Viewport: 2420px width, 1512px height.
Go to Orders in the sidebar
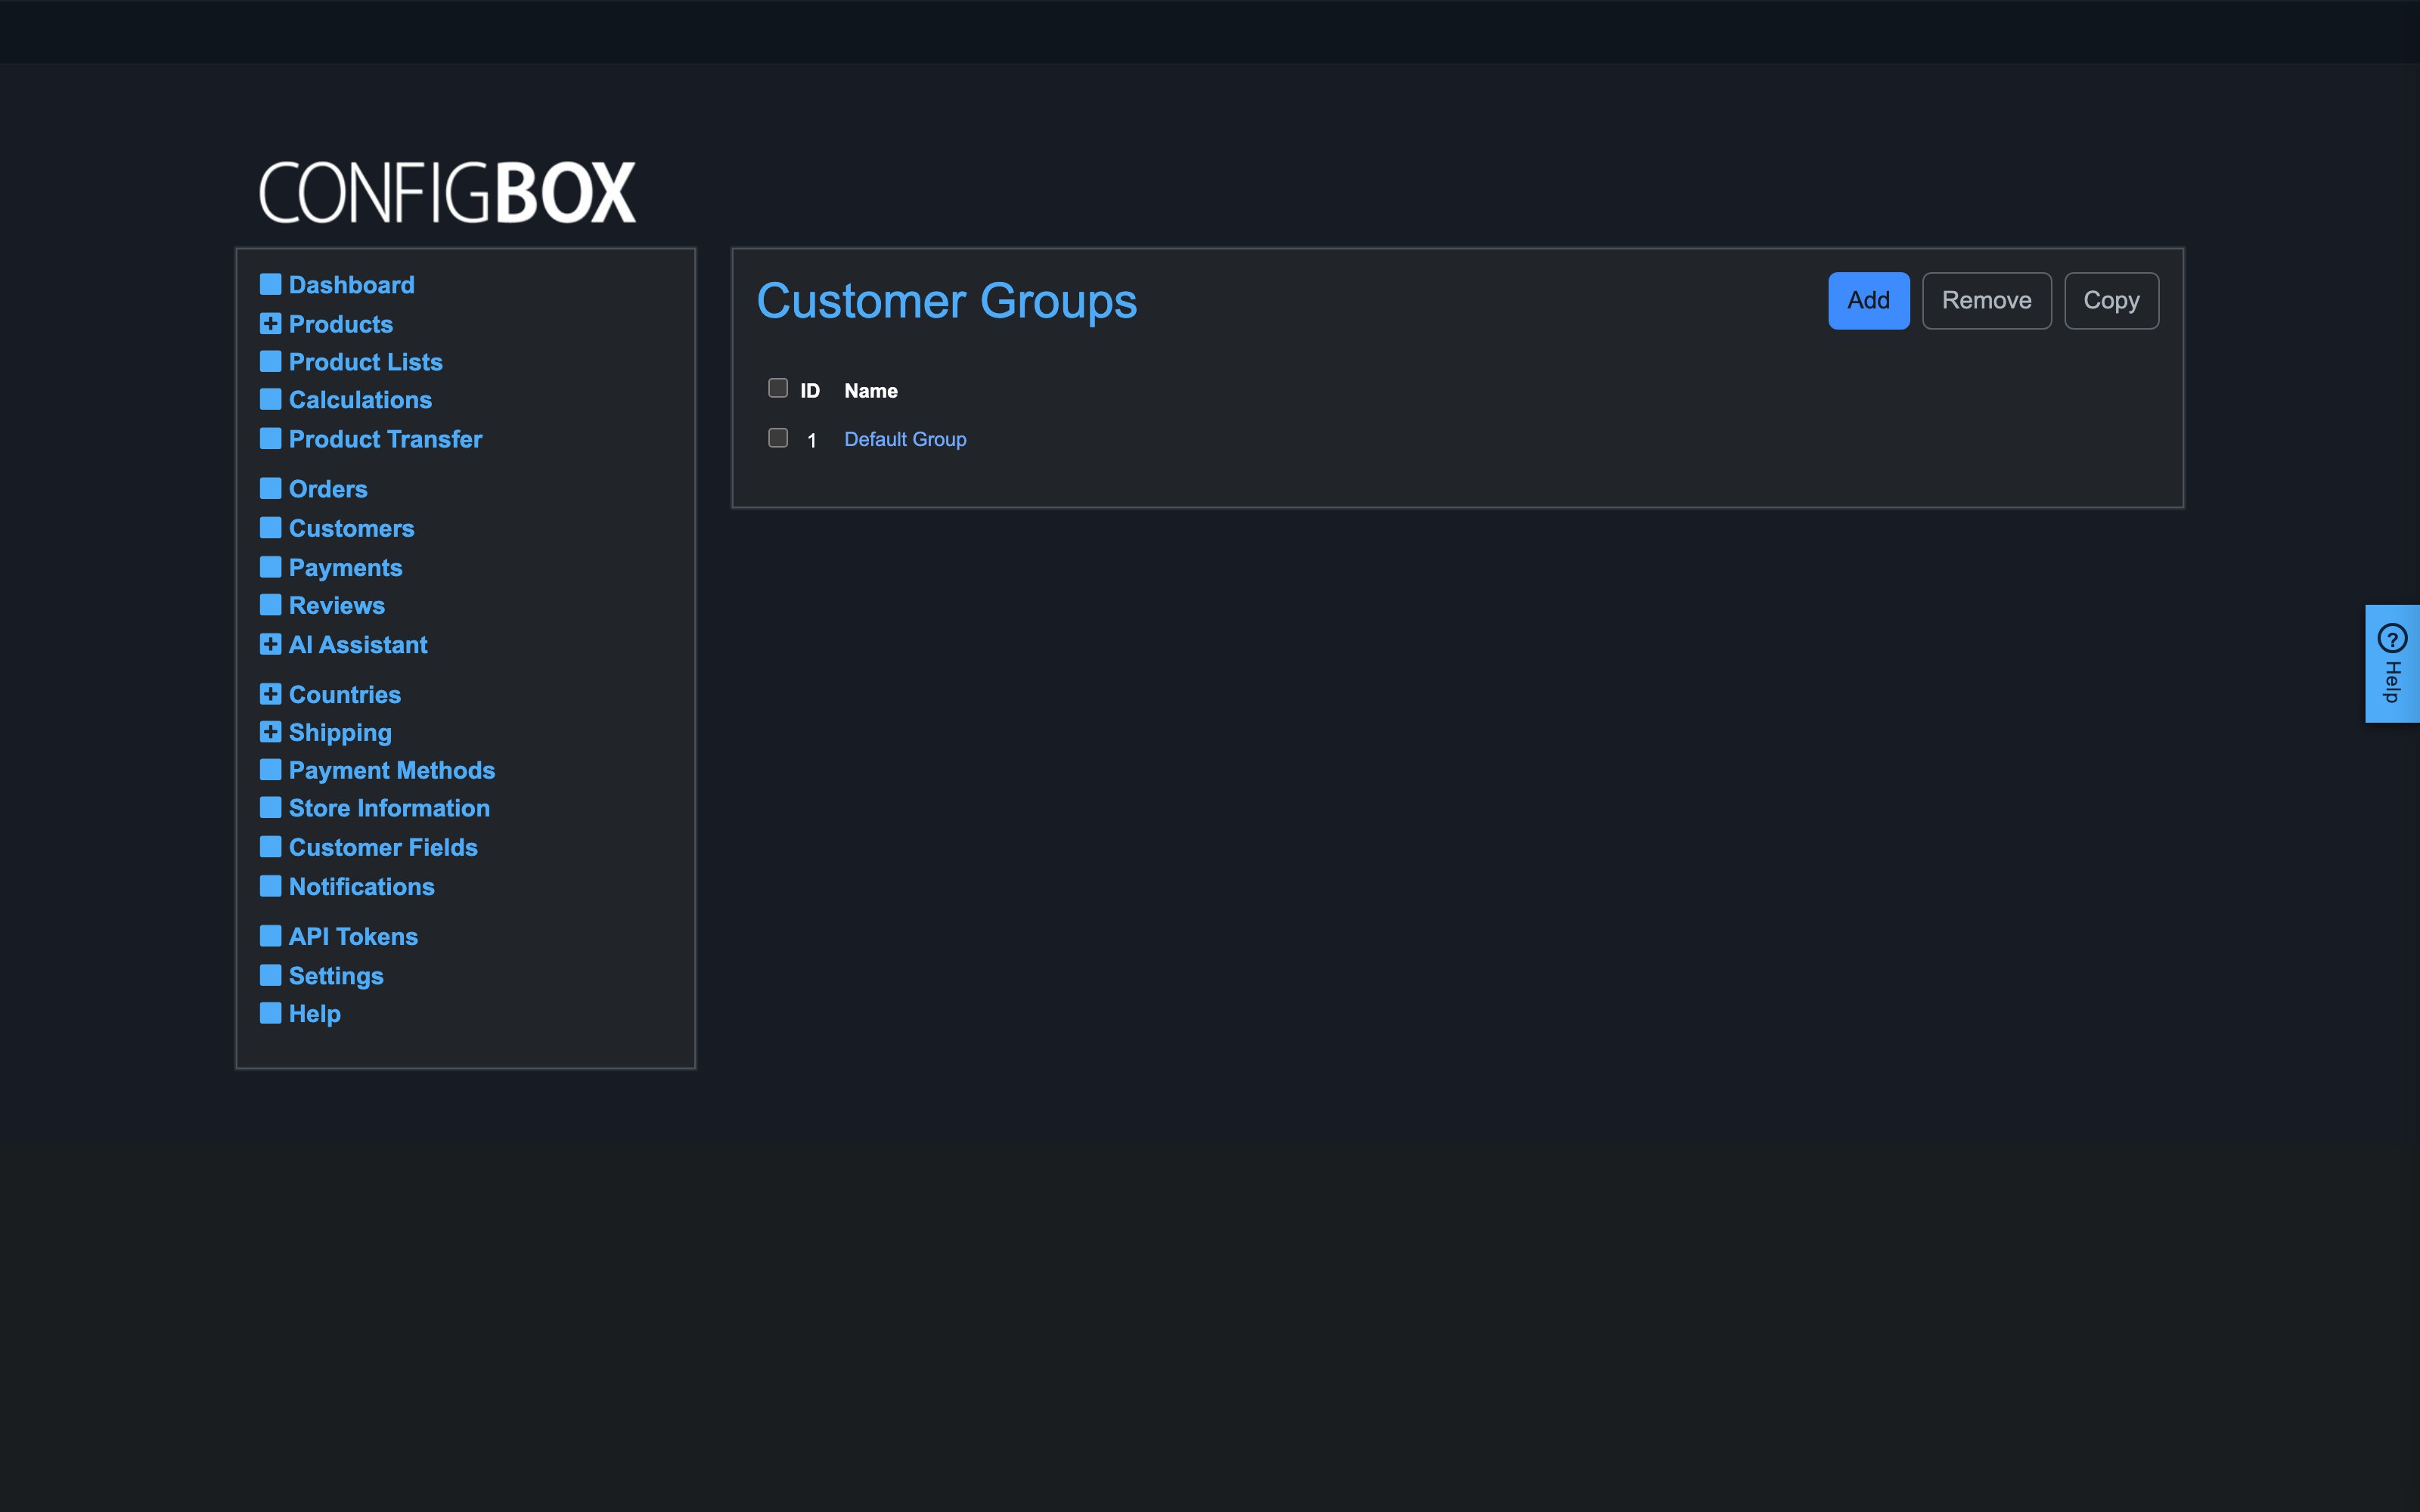tap(328, 489)
